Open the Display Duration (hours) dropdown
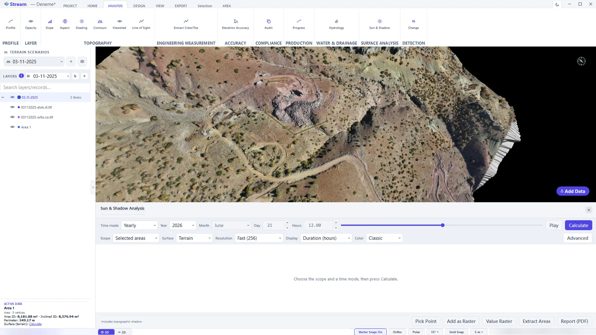Image resolution: width=596 pixels, height=335 pixels. 326,238
